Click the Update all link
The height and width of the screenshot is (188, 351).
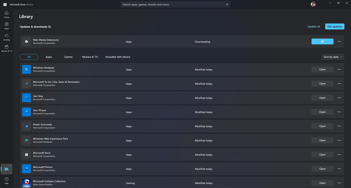[x=314, y=26]
